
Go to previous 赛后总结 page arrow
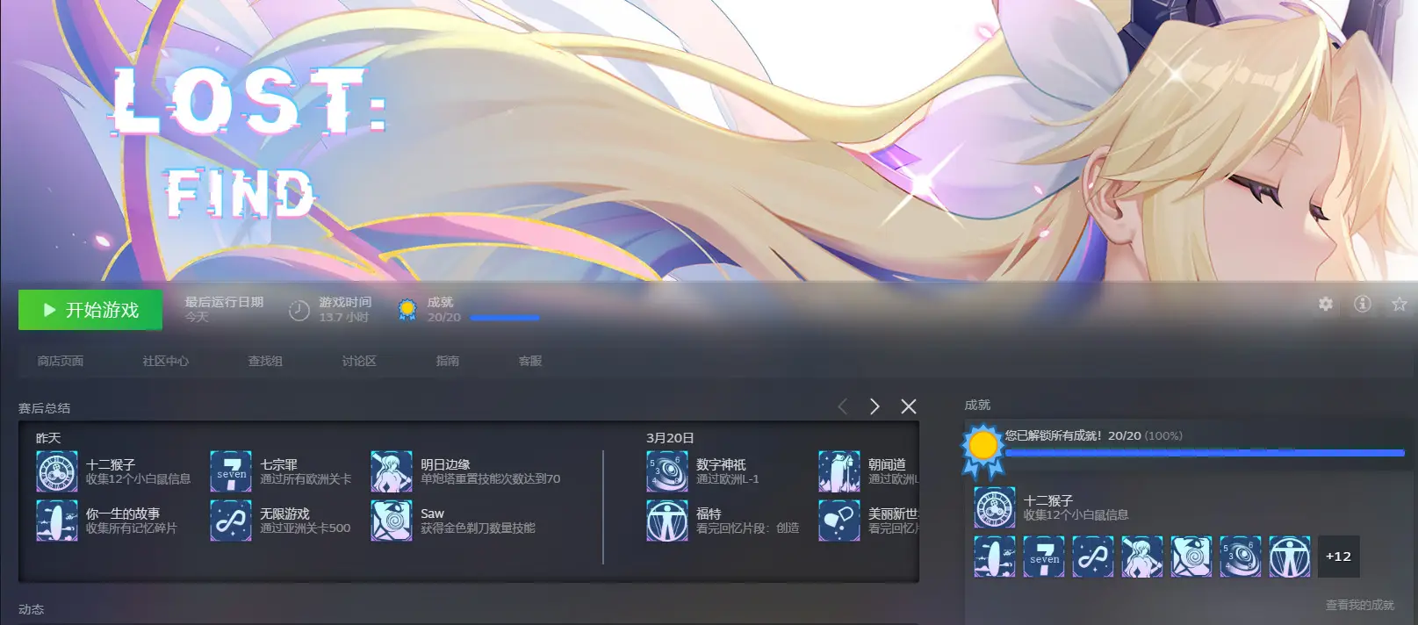click(x=843, y=406)
